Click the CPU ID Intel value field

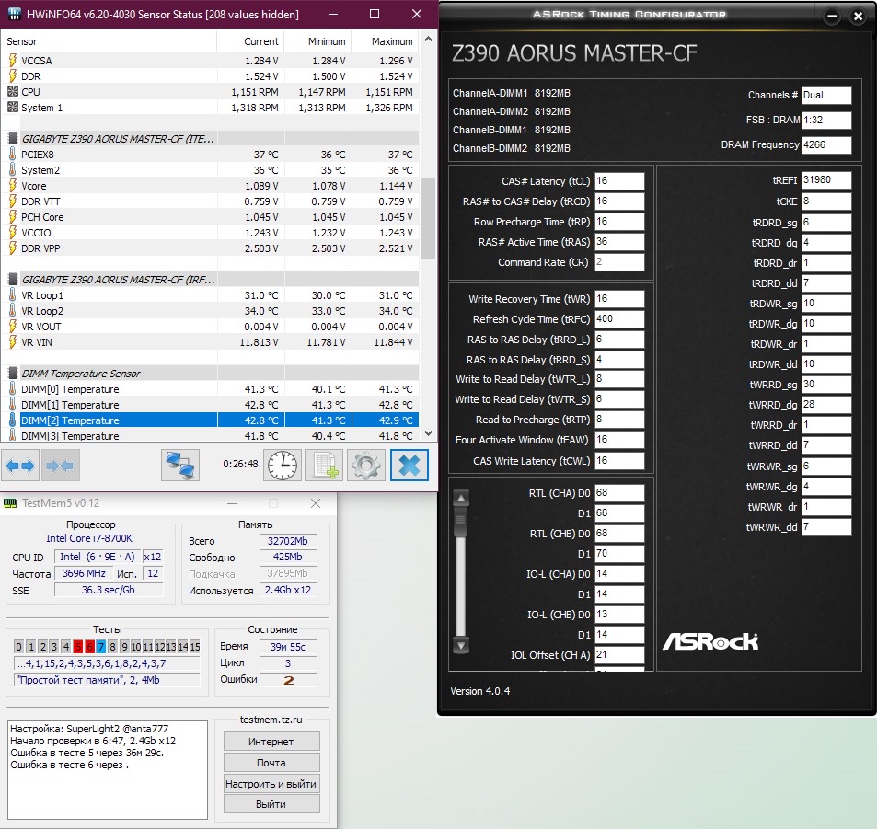pyautogui.click(x=97, y=557)
